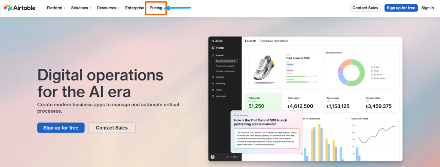This screenshot has width=440, height=167.
Task: Open the Home dropdown in dashboard sidebar
Action: [x=221, y=48]
